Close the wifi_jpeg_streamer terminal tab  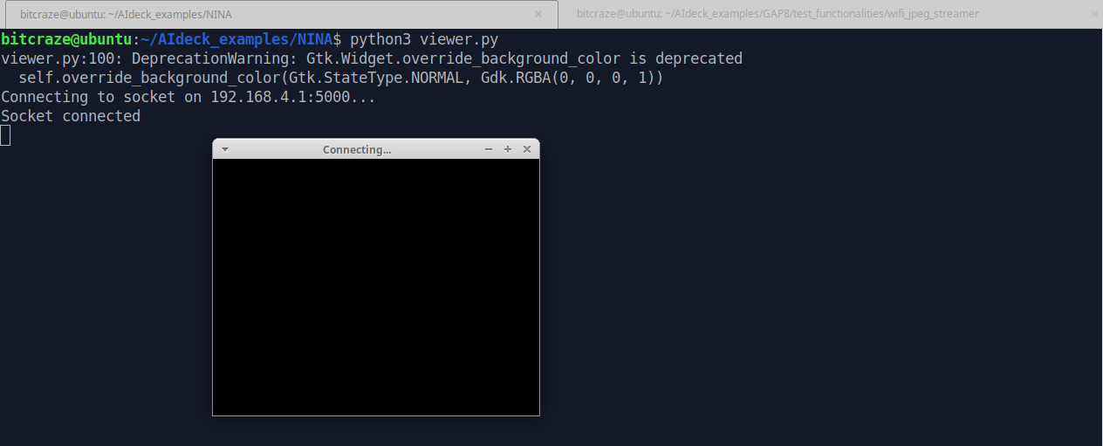1093,14
